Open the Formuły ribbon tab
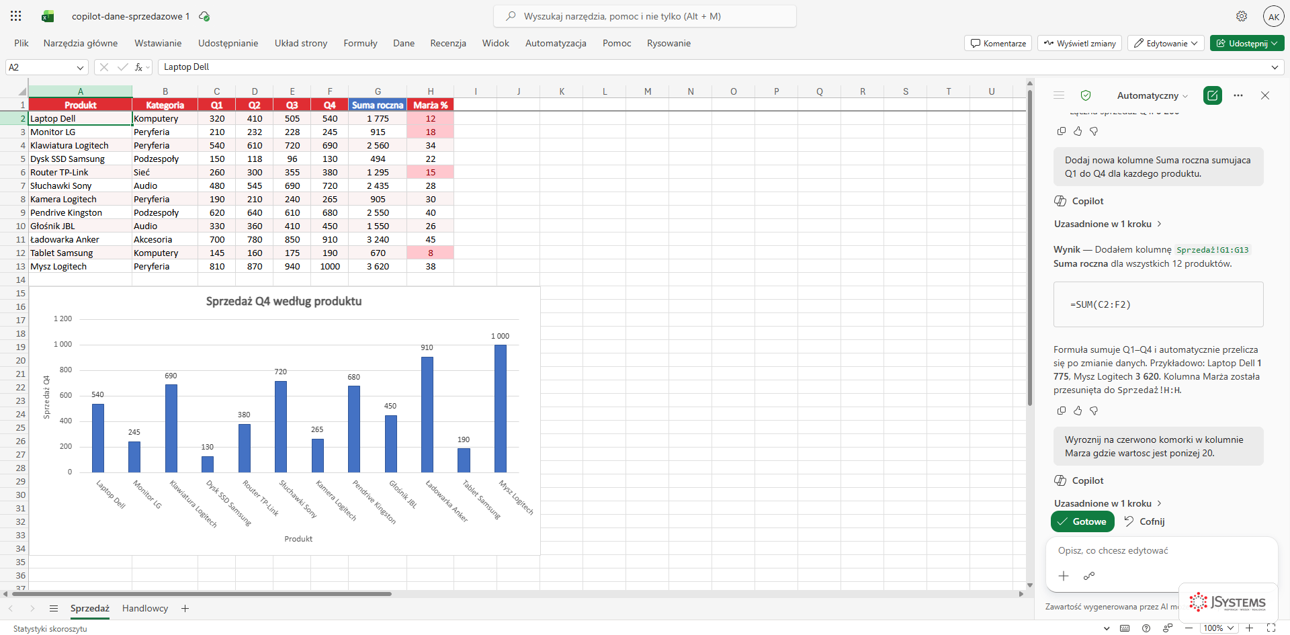Image resolution: width=1290 pixels, height=635 pixels. pos(360,44)
